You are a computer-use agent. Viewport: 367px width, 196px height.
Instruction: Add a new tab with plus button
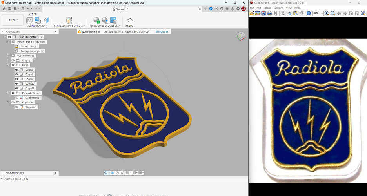(x=205, y=9)
